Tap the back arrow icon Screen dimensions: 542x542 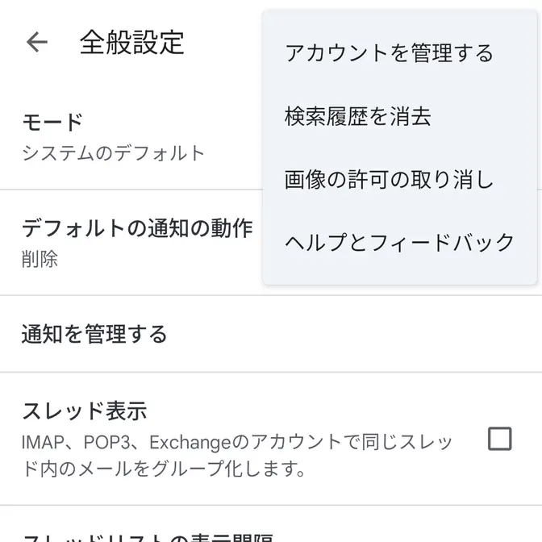click(37, 43)
